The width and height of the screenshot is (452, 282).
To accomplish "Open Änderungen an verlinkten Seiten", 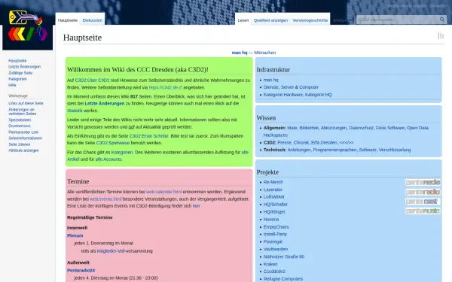I will (22, 111).
